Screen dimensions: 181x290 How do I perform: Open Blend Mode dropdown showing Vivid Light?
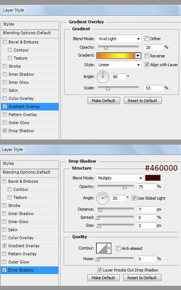click(x=119, y=39)
